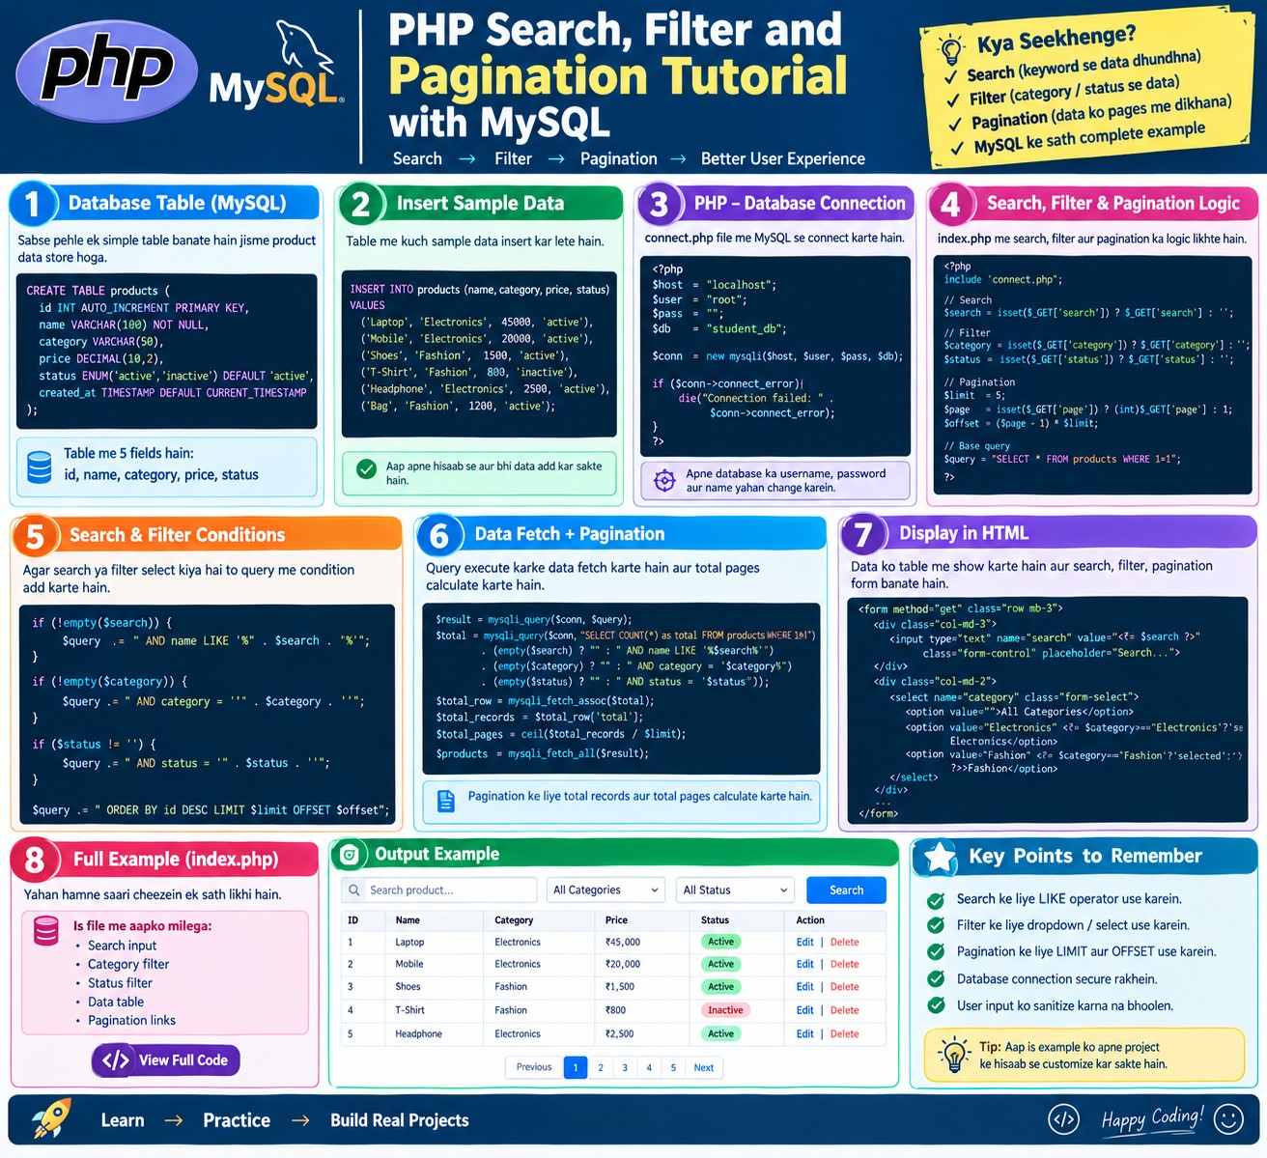The width and height of the screenshot is (1267, 1158).
Task: Click the gear icon beside Apne database ka username
Action: click(x=664, y=480)
